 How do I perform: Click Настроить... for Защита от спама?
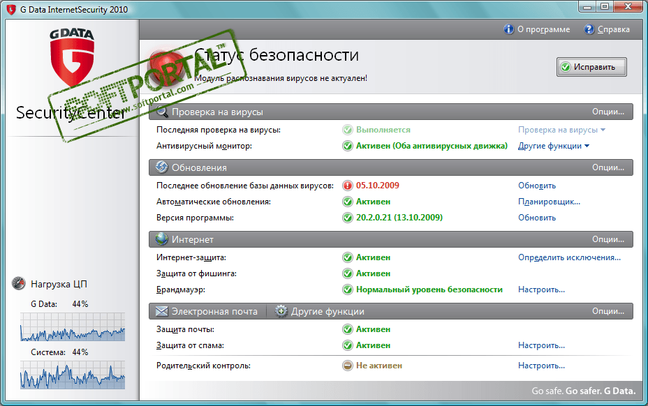[x=541, y=345]
